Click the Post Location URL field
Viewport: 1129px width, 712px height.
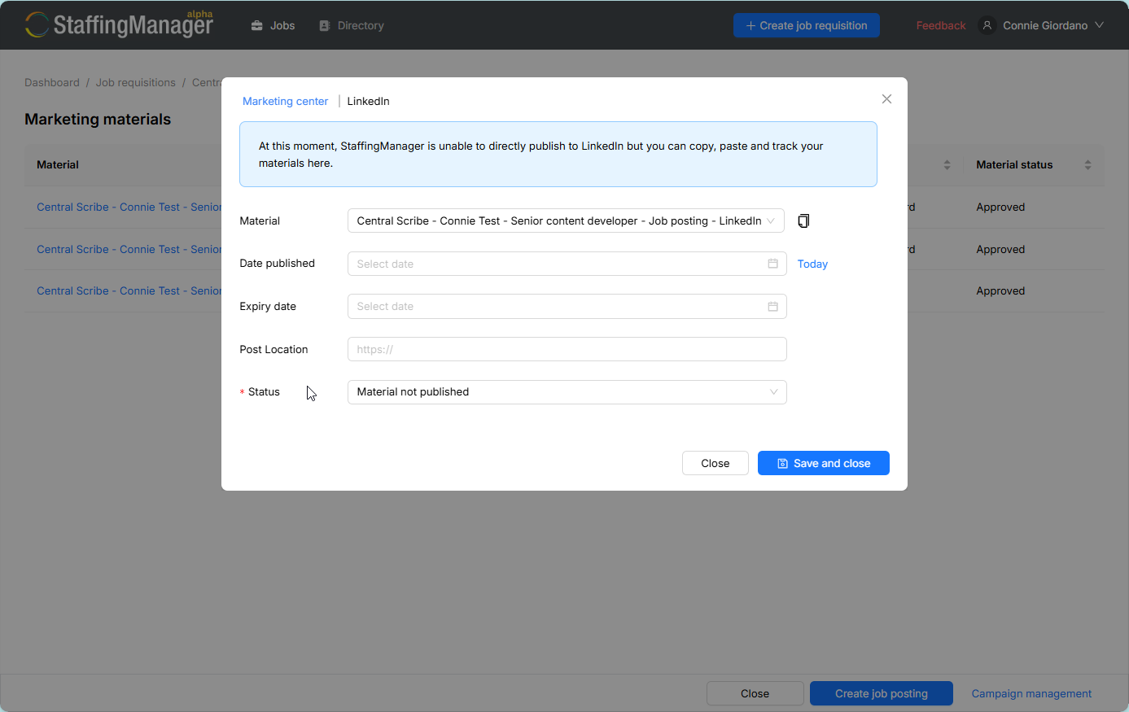(x=567, y=349)
